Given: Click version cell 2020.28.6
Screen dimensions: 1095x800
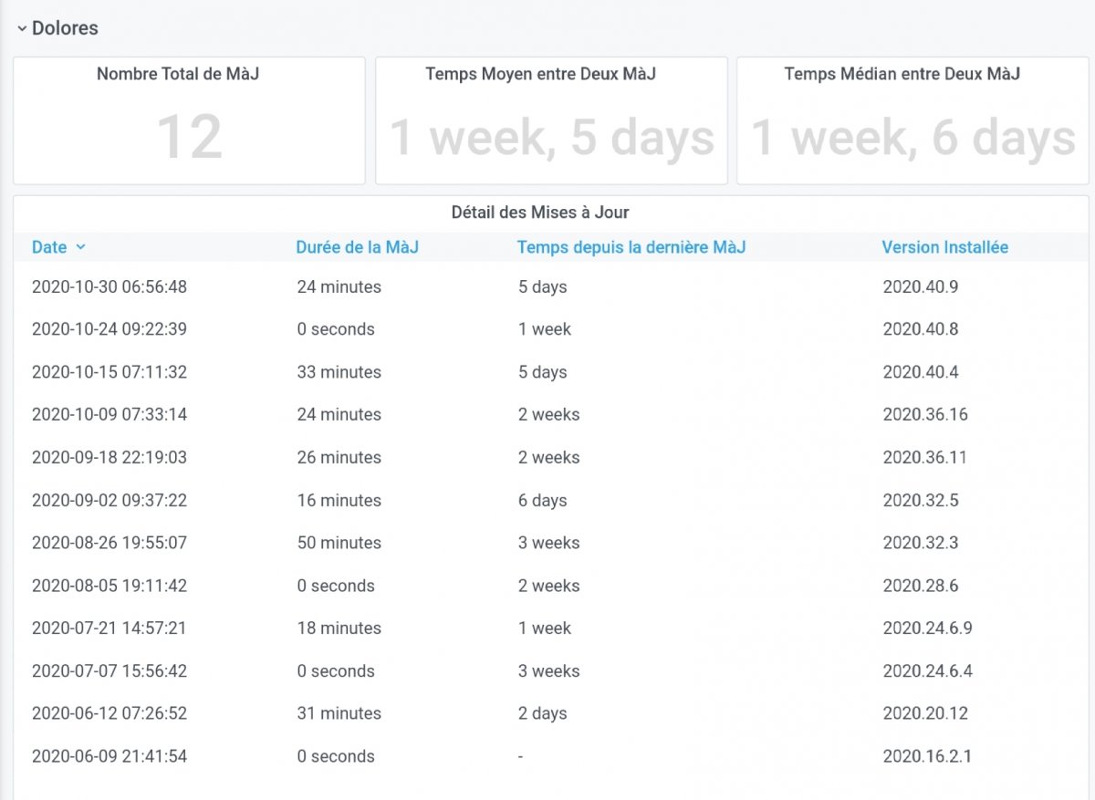Looking at the screenshot, I should tap(921, 586).
